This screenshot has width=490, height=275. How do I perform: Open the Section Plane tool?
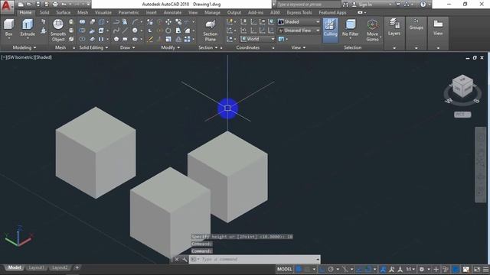tap(210, 31)
